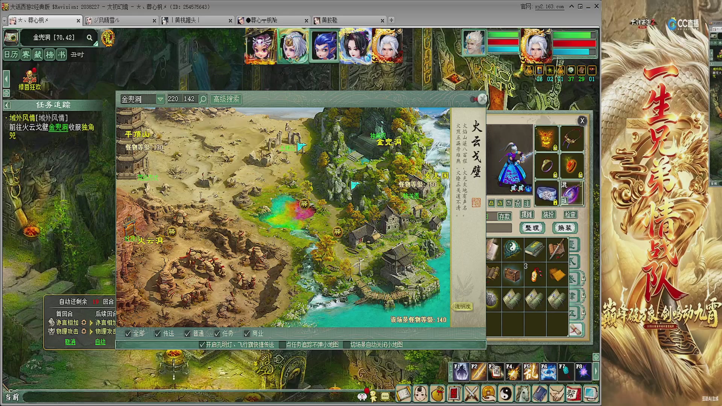Image resolution: width=722 pixels, height=406 pixels.
Task: Open the yin-yang icon in bottom toolbar
Action: coord(505,394)
